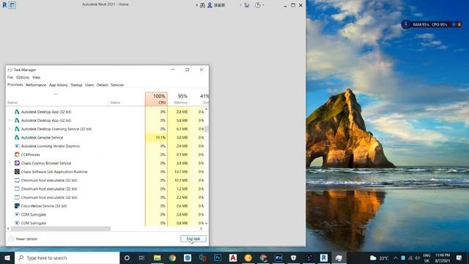Click the Revit home view icon beside the logo
Viewport: 469px width, 264px height.
coord(12,5)
